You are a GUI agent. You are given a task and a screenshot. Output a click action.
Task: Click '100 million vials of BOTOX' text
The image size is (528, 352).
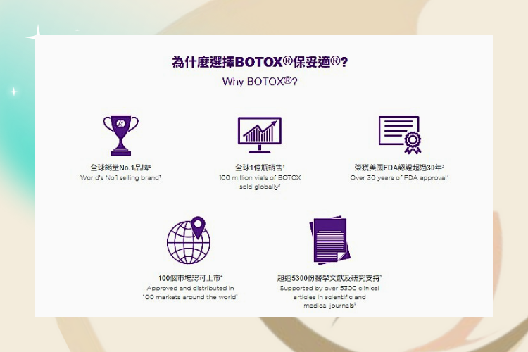(x=260, y=177)
